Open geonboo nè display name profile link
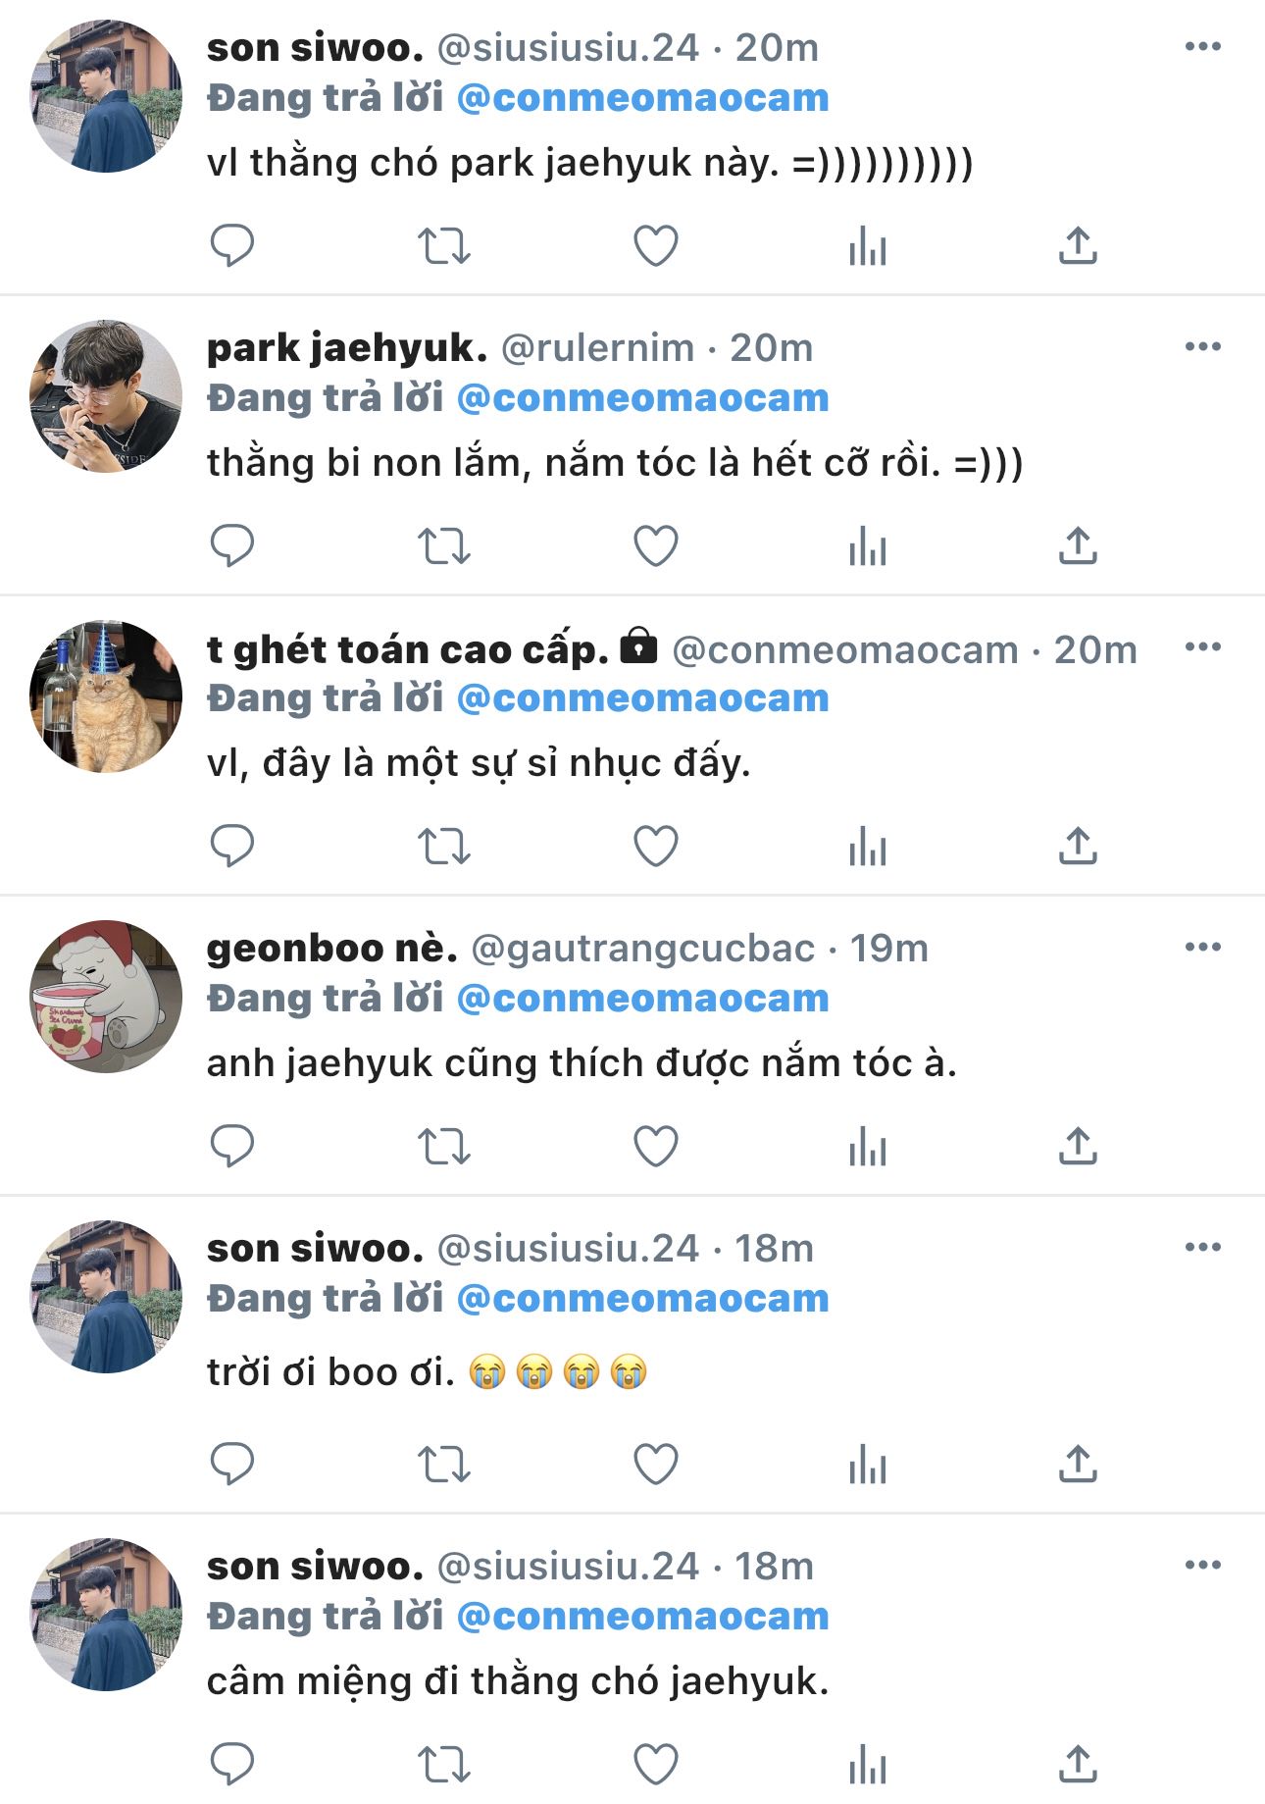The width and height of the screenshot is (1265, 1804). click(331, 949)
